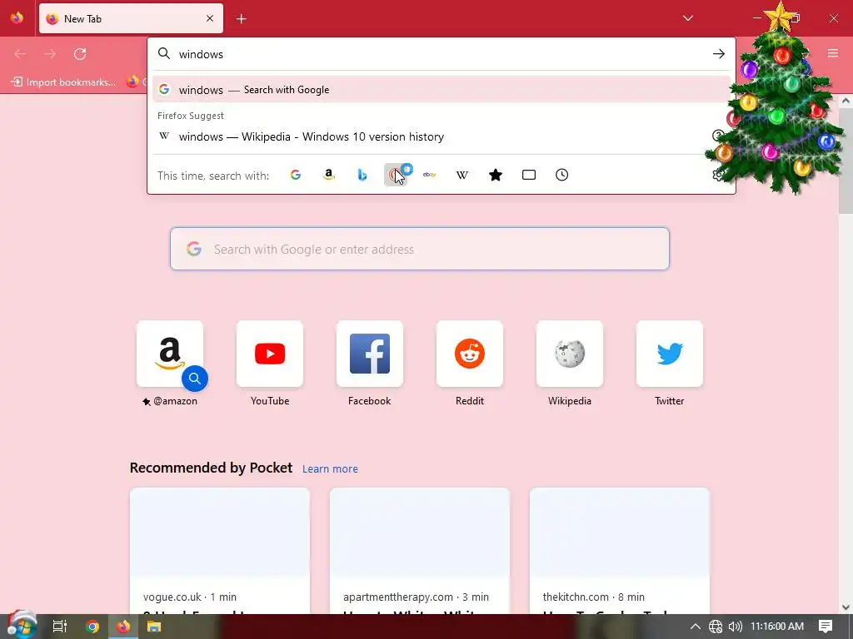This screenshot has width=853, height=639.
Task: Search bookmarks using the star icon
Action: click(496, 175)
